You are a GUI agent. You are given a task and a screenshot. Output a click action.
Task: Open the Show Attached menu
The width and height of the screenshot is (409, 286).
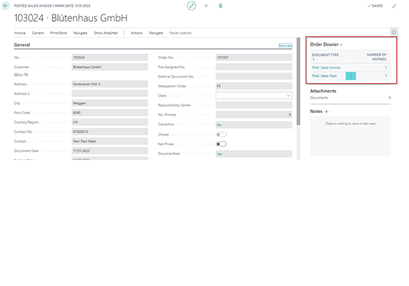105,33
